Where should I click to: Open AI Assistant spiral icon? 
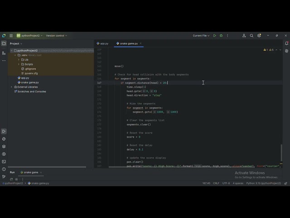tap(286, 51)
